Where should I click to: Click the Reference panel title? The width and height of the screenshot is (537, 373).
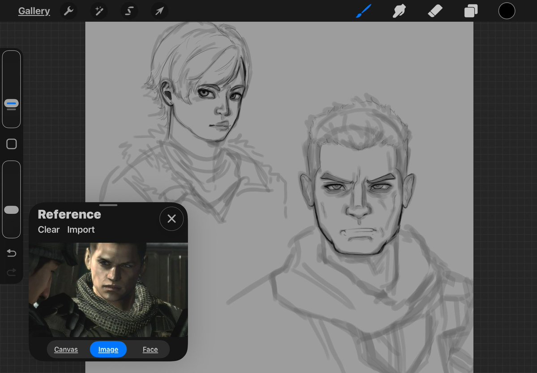(69, 214)
